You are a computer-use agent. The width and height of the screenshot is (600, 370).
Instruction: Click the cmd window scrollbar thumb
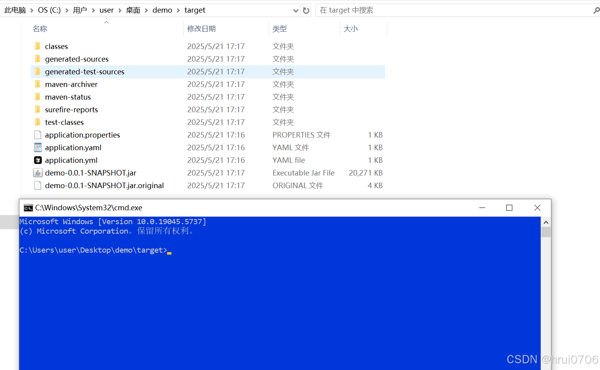click(x=546, y=232)
